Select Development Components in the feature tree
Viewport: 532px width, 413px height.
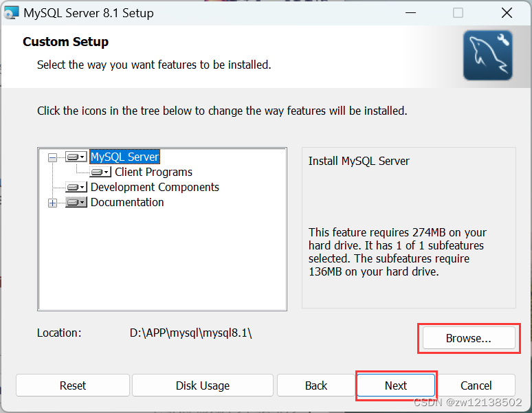[155, 187]
